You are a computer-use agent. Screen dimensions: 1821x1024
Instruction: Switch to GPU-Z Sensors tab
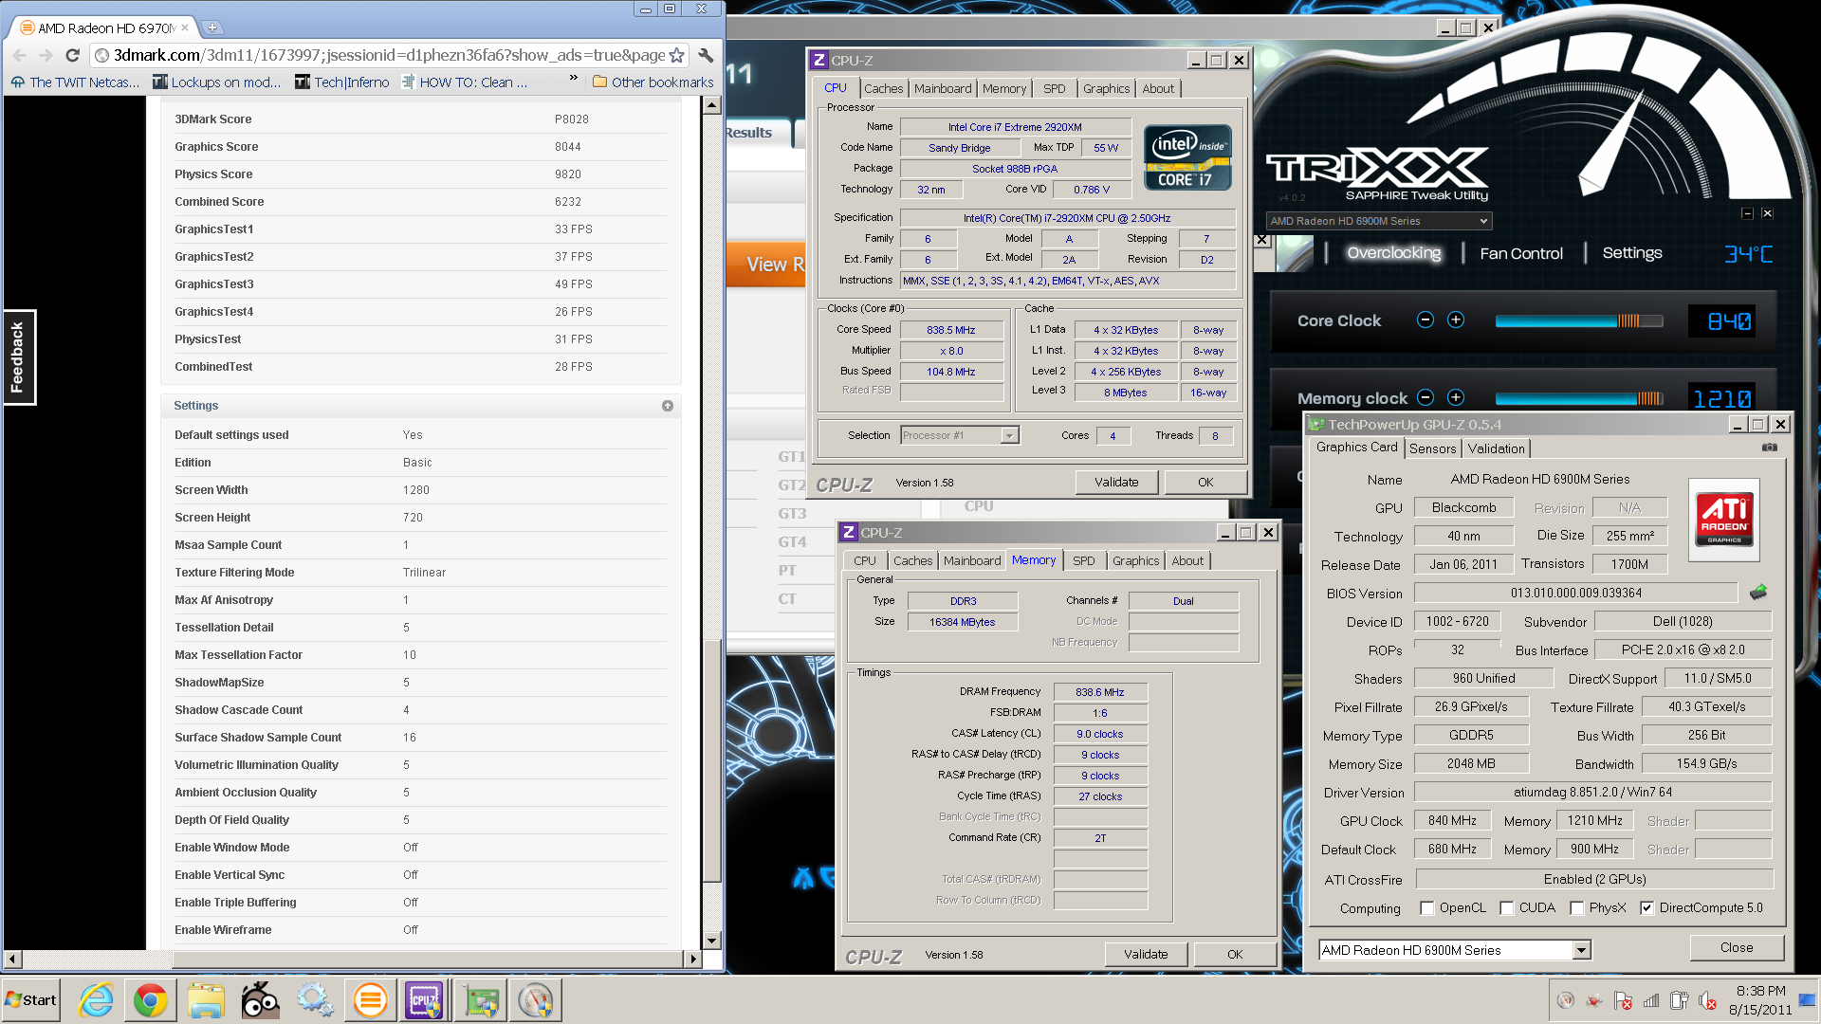pyautogui.click(x=1432, y=448)
